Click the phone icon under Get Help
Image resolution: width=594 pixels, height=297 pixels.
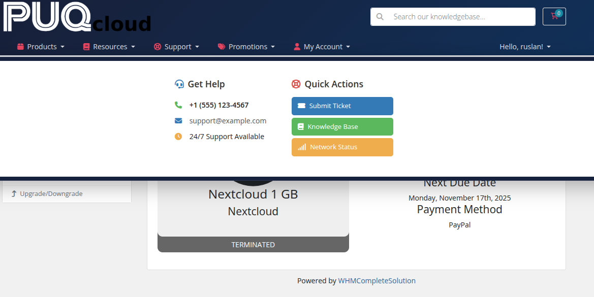178,105
